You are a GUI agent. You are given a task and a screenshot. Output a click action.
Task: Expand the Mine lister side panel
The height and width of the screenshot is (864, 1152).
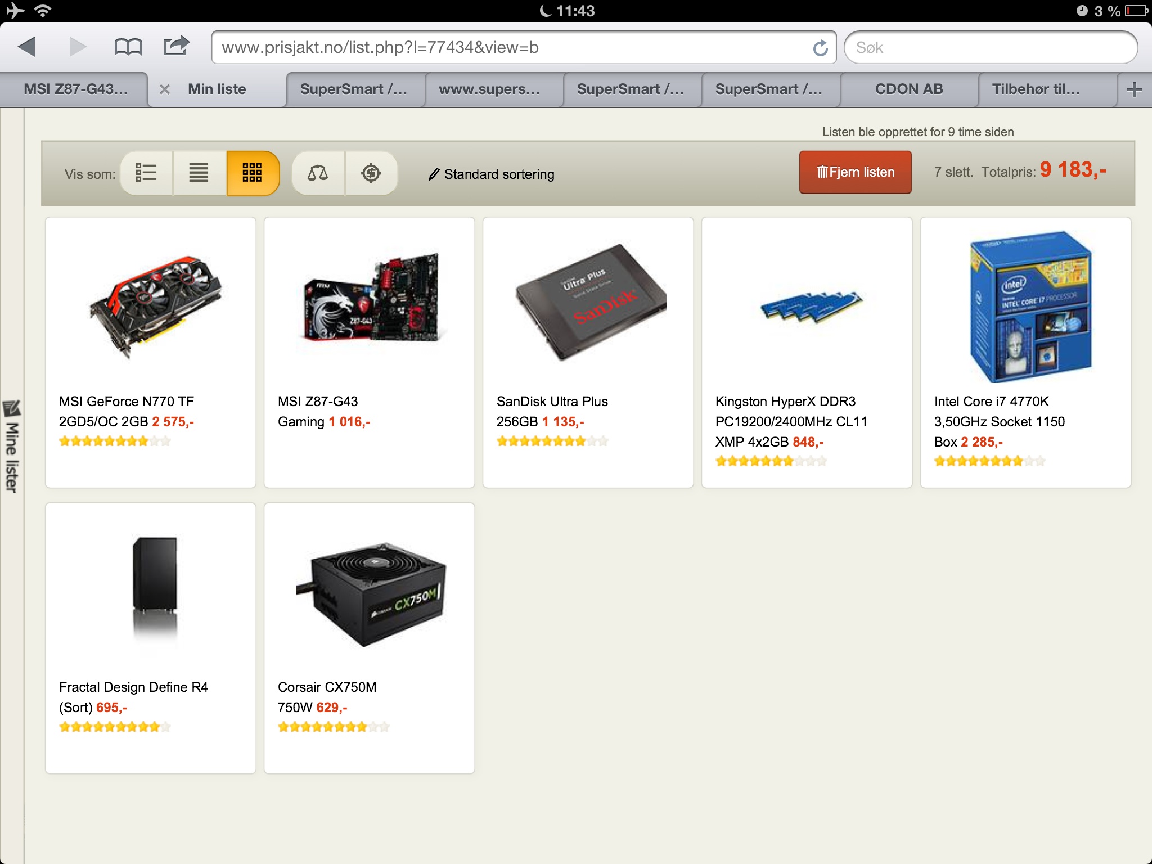pos(12,447)
